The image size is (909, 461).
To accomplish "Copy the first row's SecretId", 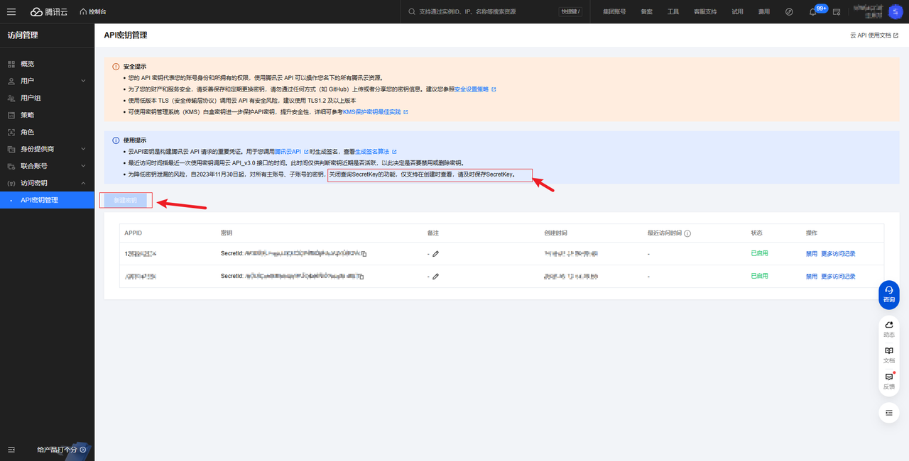I will (x=364, y=254).
